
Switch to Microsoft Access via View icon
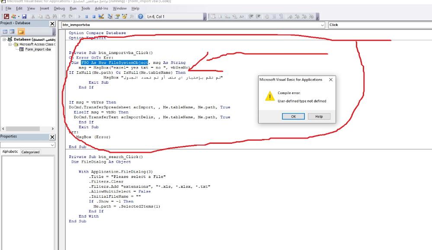pos(5,17)
